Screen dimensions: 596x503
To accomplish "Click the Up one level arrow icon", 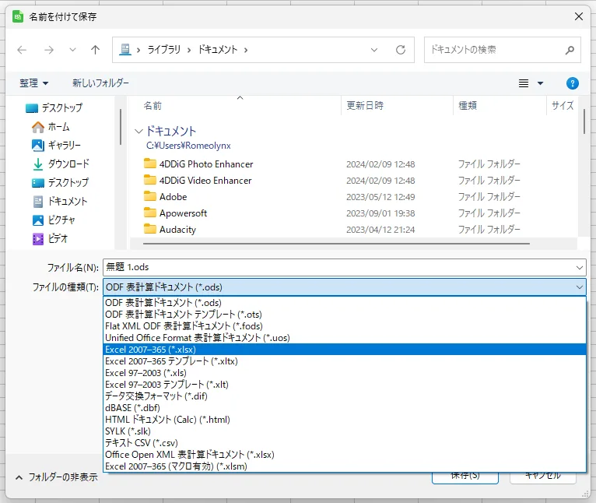I will (x=95, y=50).
